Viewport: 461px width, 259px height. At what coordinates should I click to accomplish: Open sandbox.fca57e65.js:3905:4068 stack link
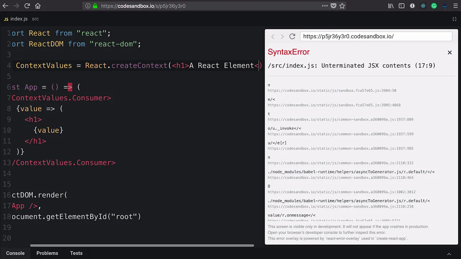[x=334, y=105]
